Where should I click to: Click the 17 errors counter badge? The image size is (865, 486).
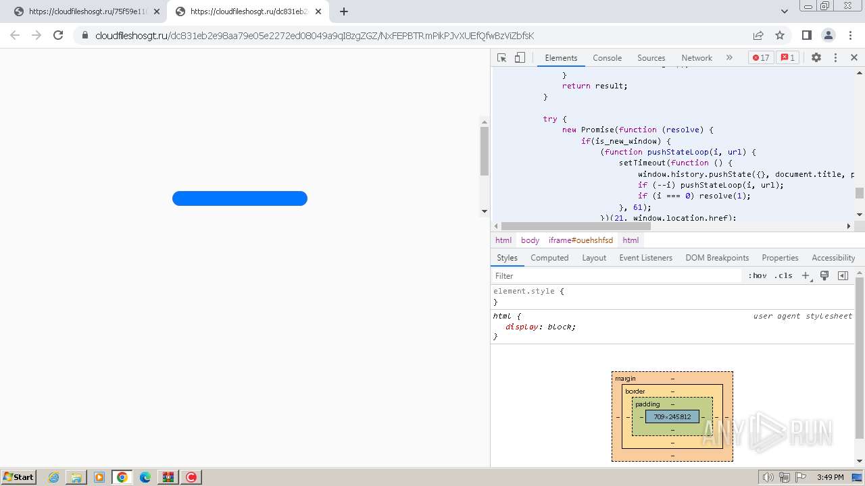coord(760,57)
